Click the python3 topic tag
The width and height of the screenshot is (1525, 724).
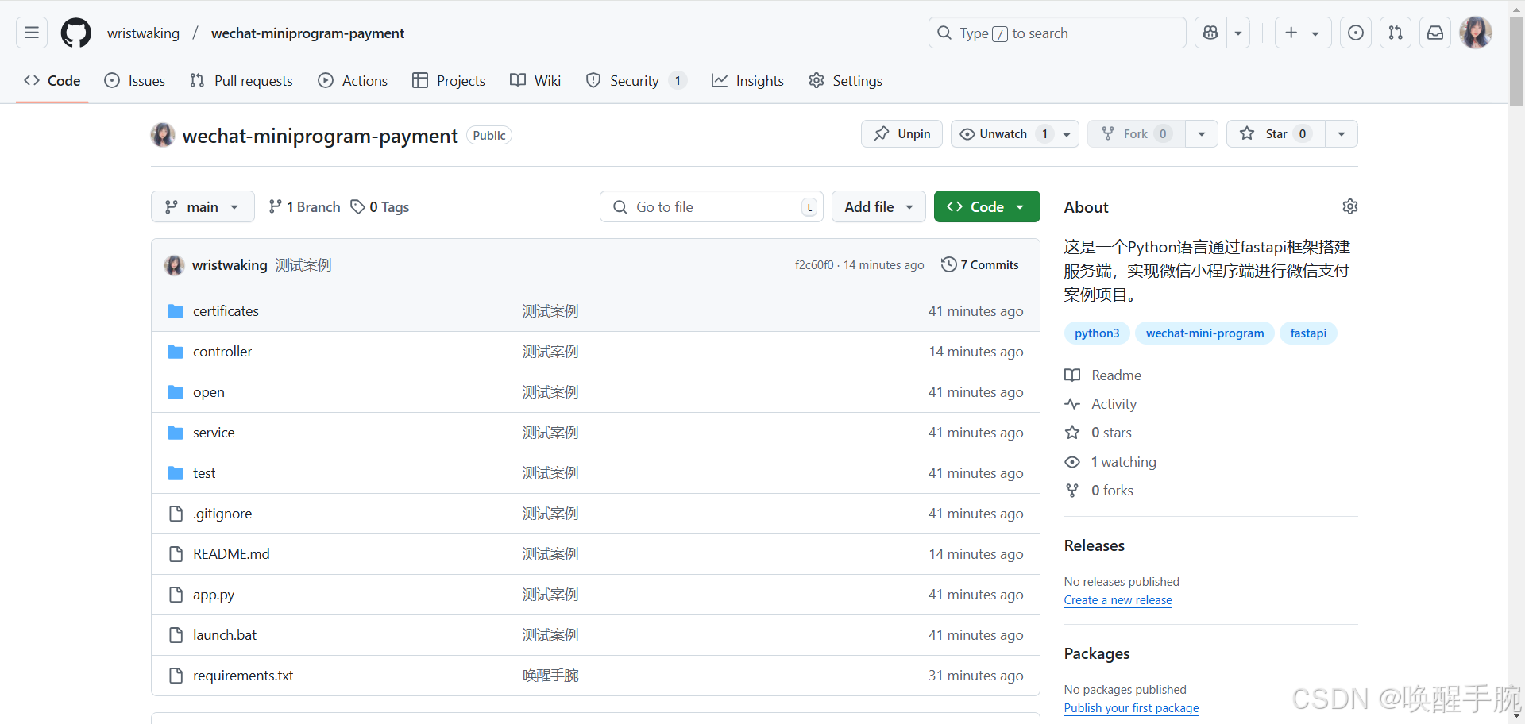click(x=1097, y=333)
